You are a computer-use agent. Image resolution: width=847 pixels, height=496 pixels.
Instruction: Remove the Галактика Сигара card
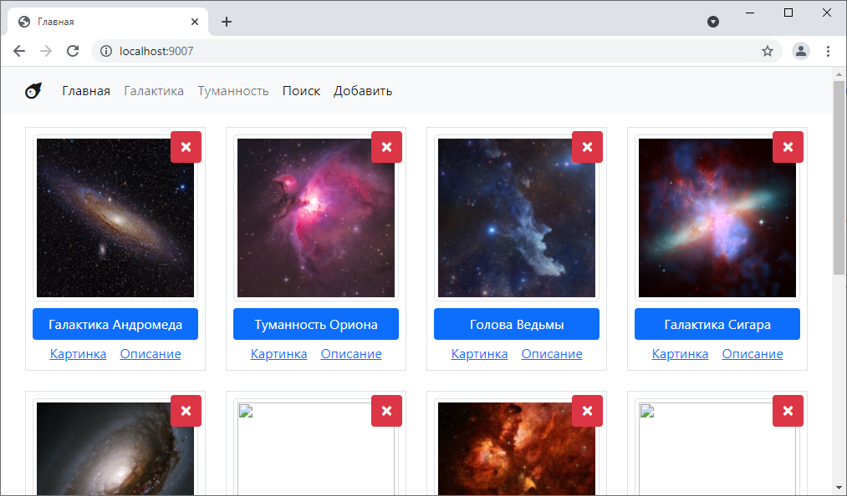pyautogui.click(x=788, y=147)
